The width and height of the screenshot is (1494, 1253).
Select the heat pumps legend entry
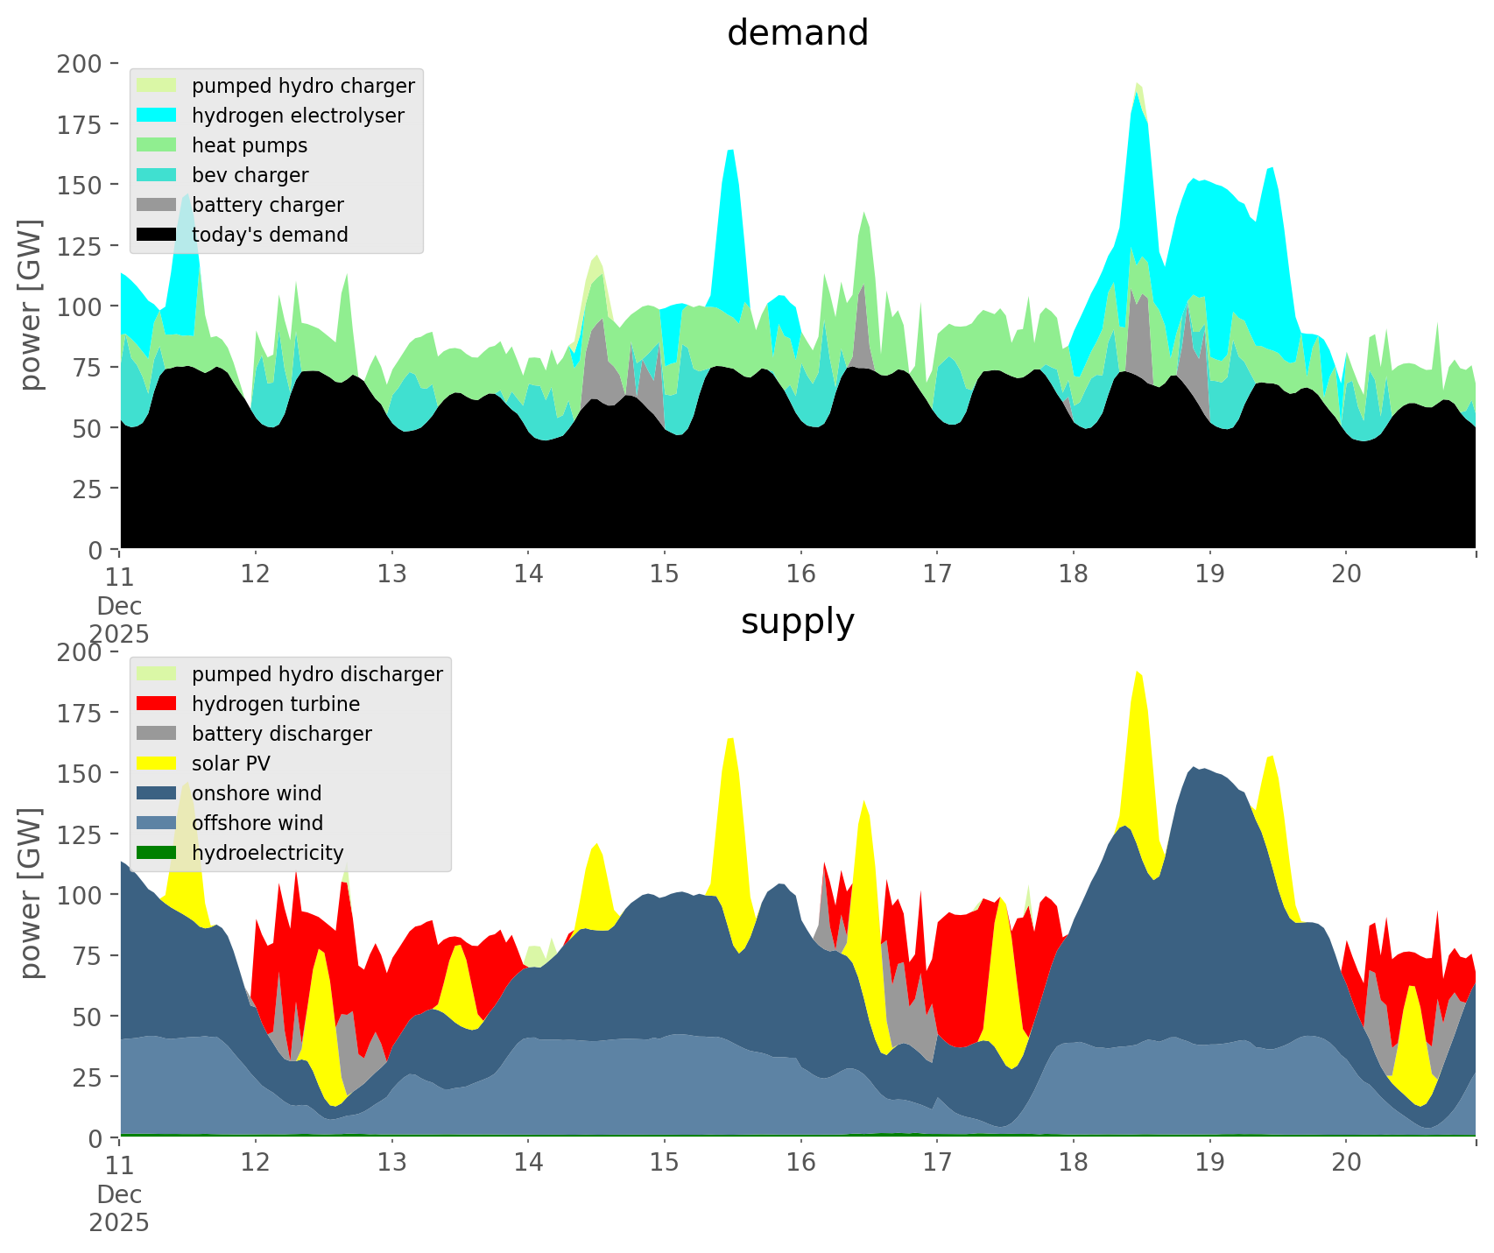(249, 145)
